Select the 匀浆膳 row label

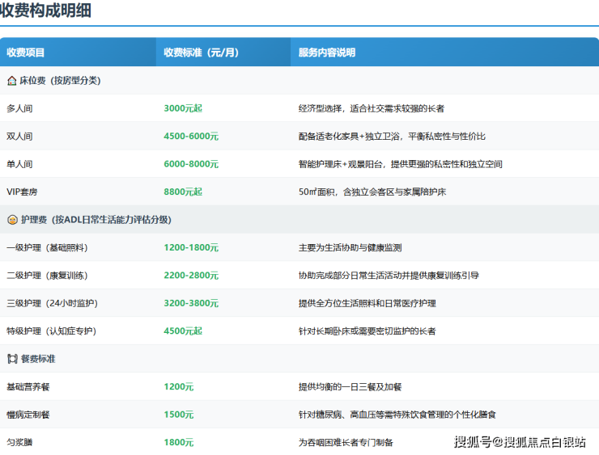point(19,442)
